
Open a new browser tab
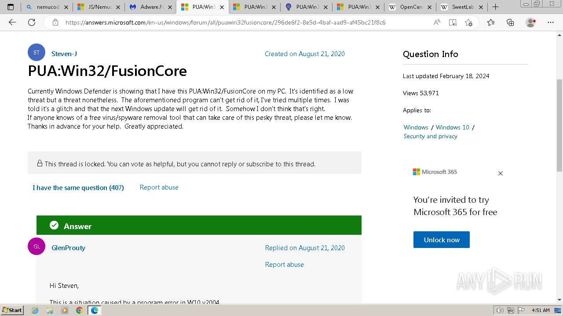pos(495,7)
